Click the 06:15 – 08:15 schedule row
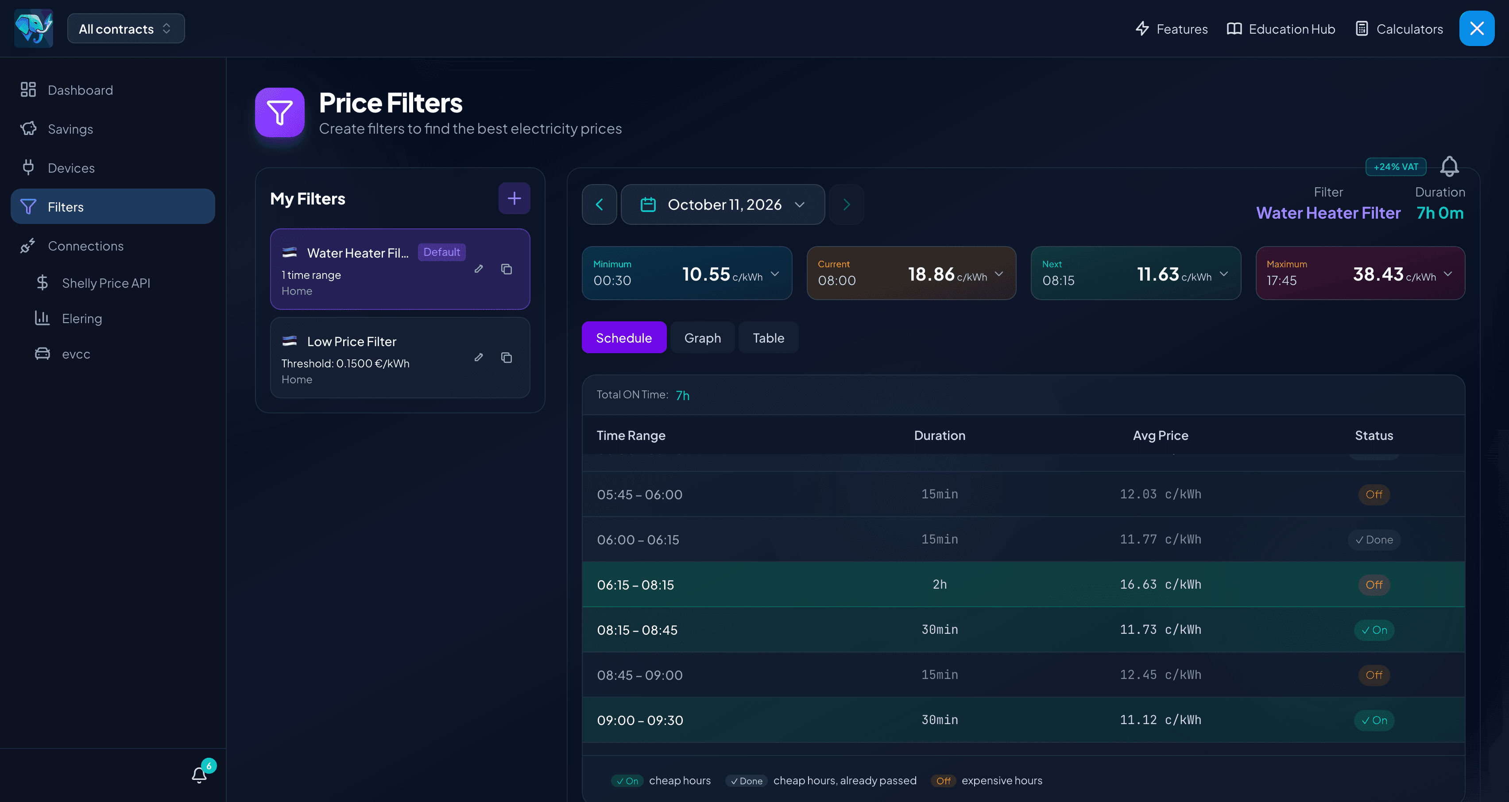This screenshot has width=1509, height=802. 1023,584
